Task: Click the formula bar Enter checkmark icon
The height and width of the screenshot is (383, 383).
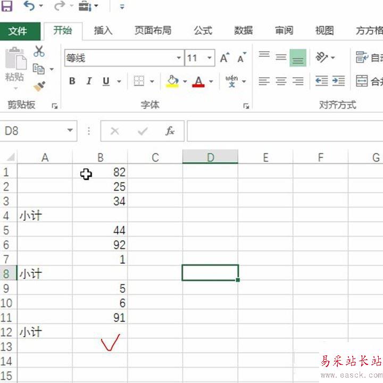Action: click(143, 131)
